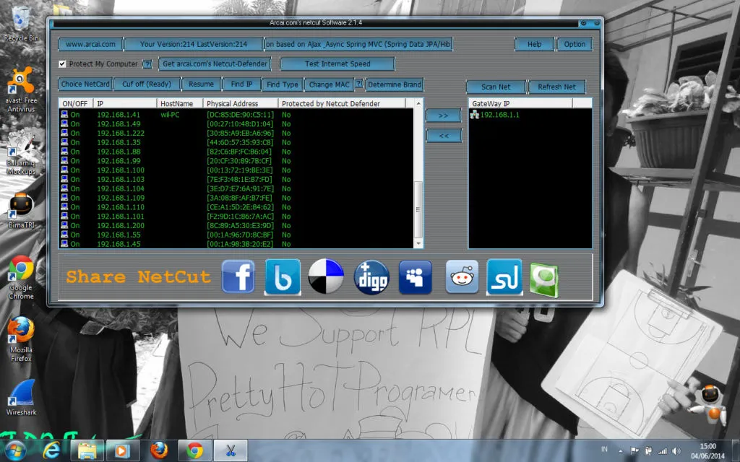Viewport: 740px width, 462px height.
Task: Move selected host right with >> button
Action: (x=444, y=115)
